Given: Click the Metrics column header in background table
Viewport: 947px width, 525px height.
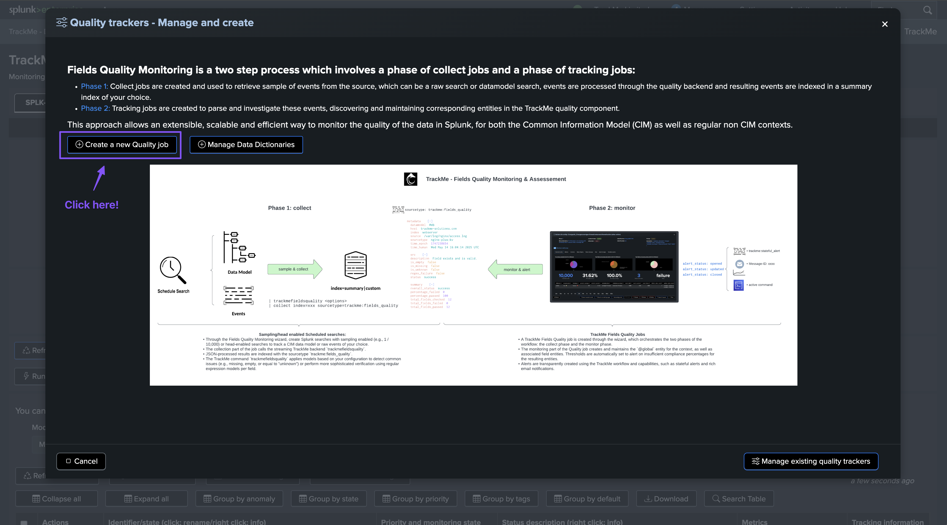Looking at the screenshot, I should click(754, 522).
